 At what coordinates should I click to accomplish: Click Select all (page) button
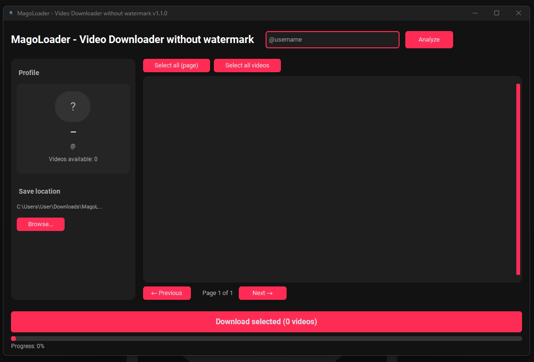(x=177, y=66)
